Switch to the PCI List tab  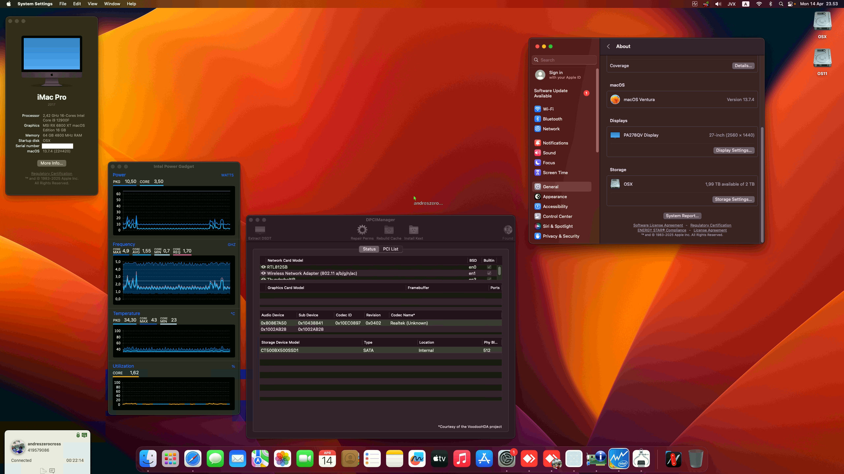point(390,249)
